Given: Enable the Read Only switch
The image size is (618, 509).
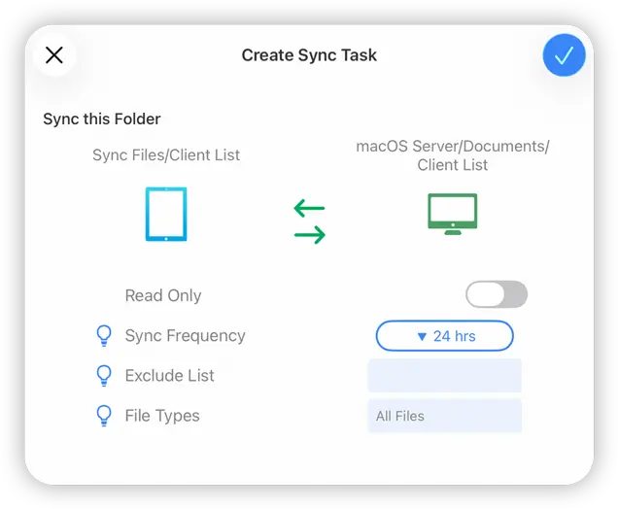Looking at the screenshot, I should (x=496, y=294).
